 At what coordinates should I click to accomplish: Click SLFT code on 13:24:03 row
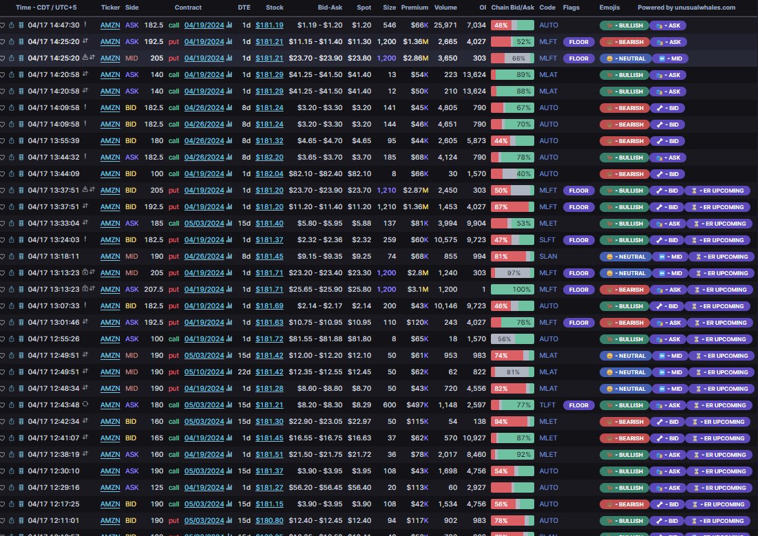(547, 239)
